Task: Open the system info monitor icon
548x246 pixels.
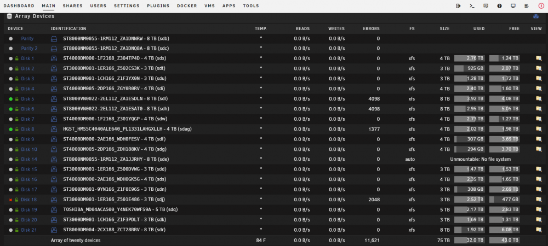Action: point(513,6)
